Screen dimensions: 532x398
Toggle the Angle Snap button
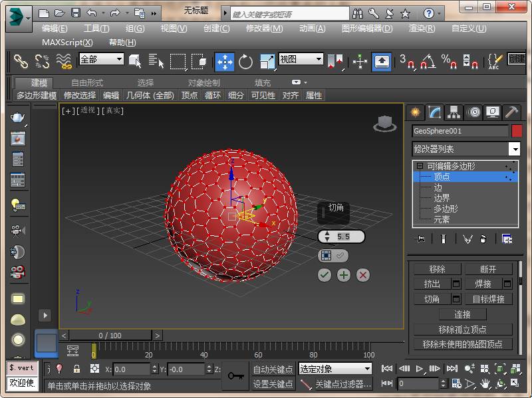(x=428, y=62)
